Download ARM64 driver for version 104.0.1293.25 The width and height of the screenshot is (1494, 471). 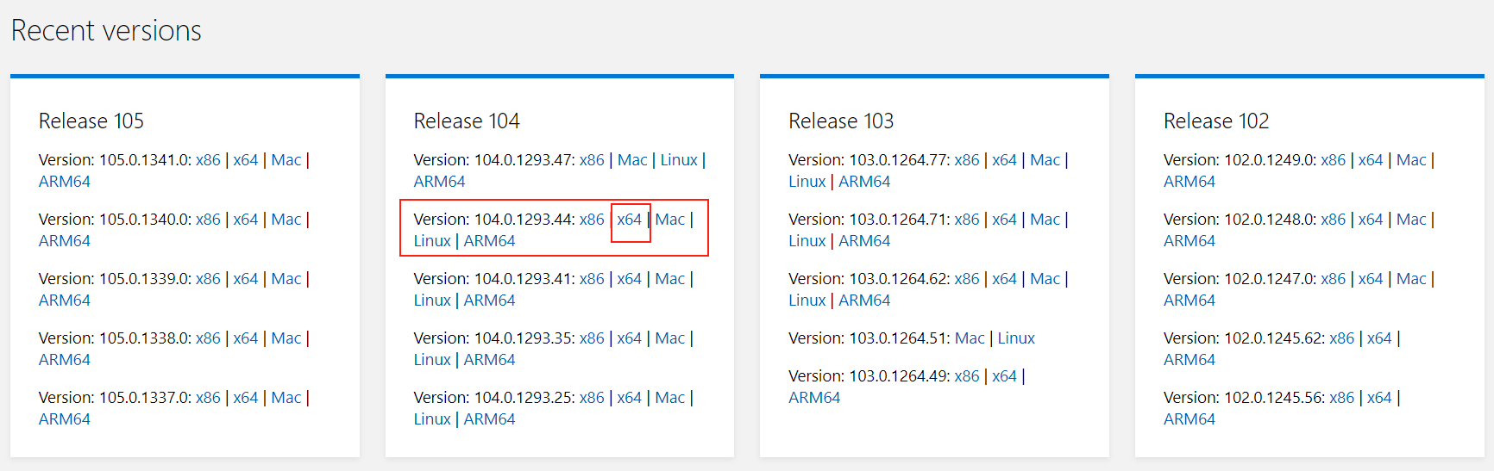point(489,419)
